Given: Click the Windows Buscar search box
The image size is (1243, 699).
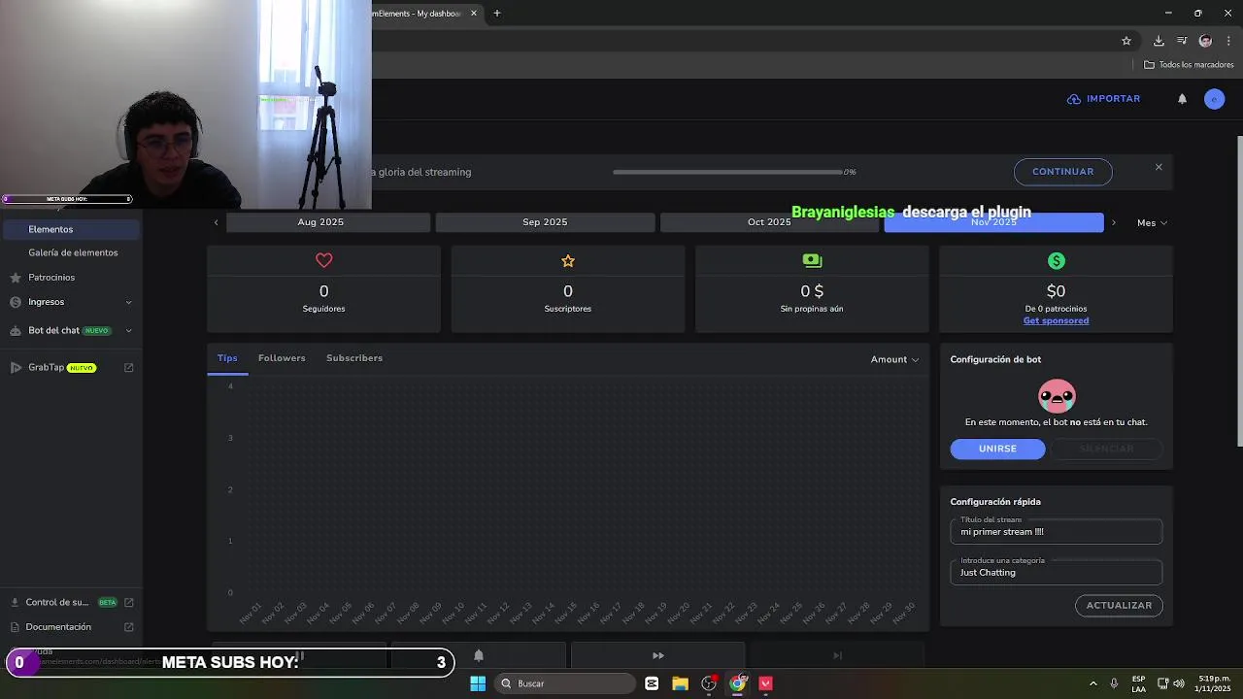Looking at the screenshot, I should point(565,683).
